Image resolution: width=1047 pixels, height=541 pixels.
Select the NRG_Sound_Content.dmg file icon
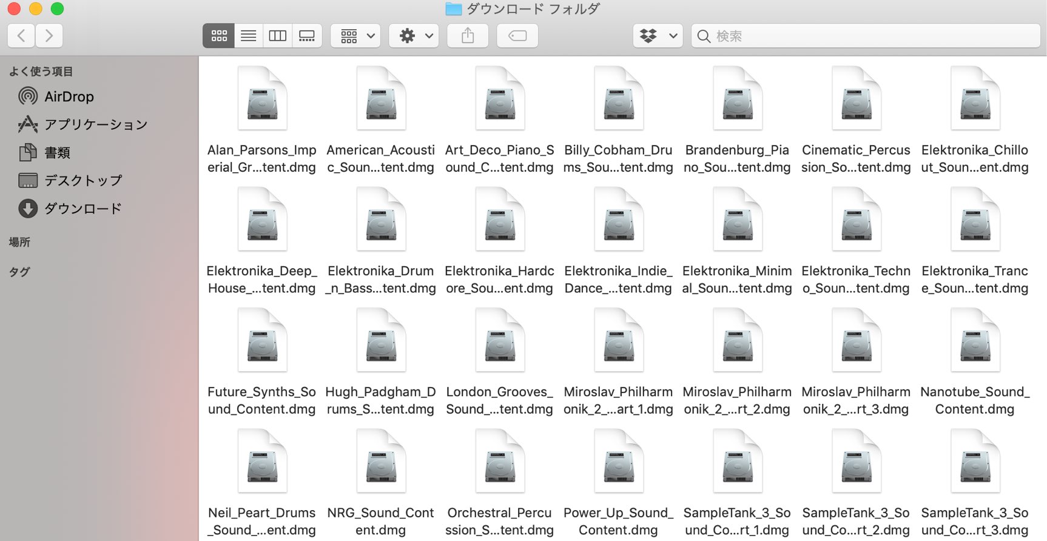point(381,461)
